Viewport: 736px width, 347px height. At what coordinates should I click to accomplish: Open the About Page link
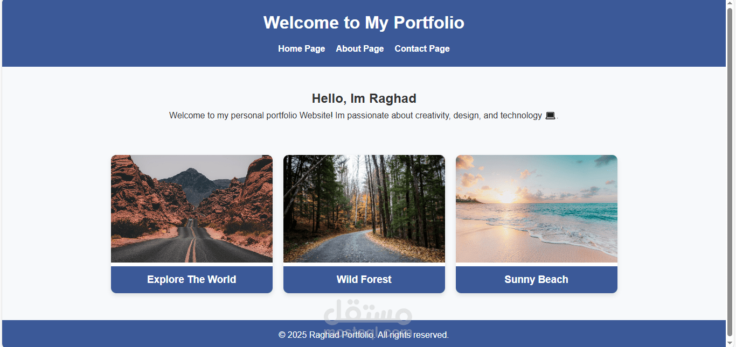359,48
